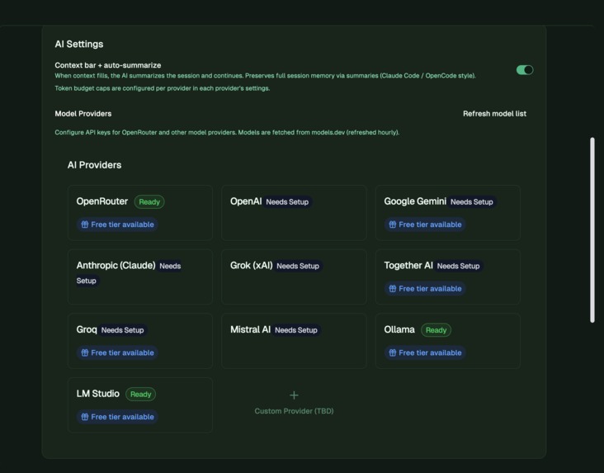Open the Groq provider card
Viewport: 604px width, 473px height.
pos(140,341)
